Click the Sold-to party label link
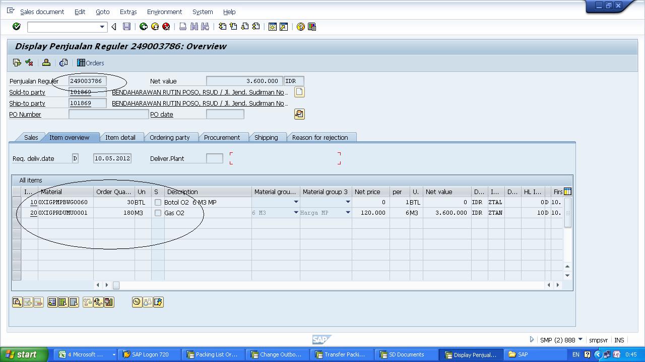 click(27, 92)
